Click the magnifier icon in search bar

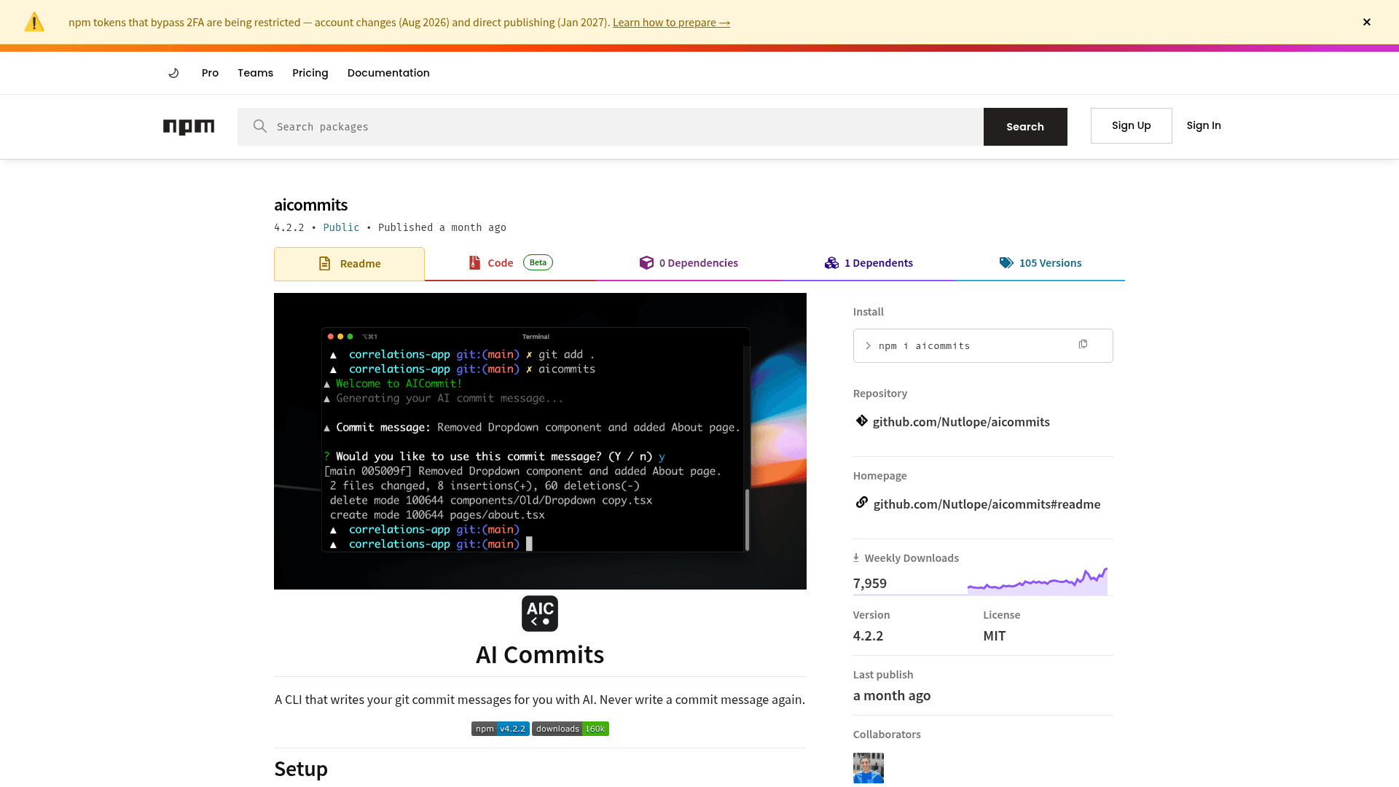coord(260,126)
